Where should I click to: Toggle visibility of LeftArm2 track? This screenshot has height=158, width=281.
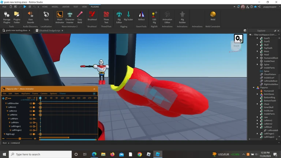tap(31, 111)
